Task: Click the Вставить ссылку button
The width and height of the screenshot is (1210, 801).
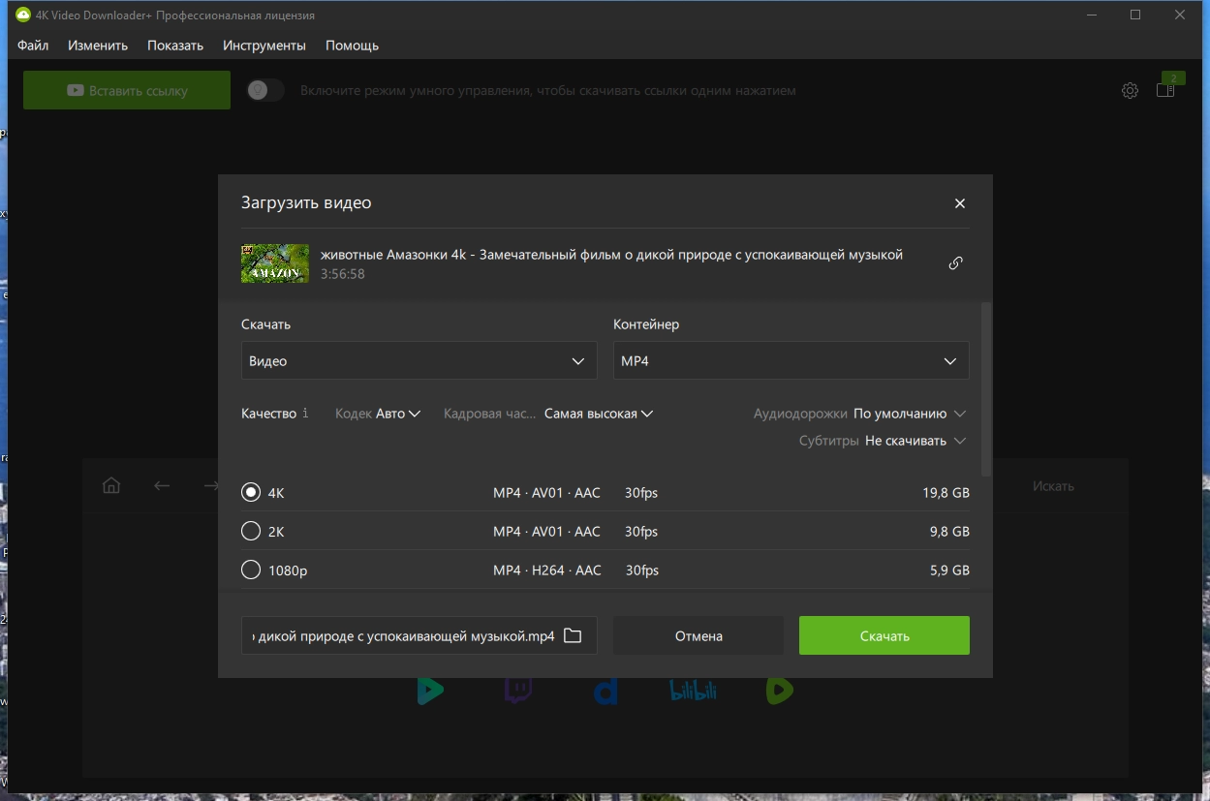Action: coord(127,90)
